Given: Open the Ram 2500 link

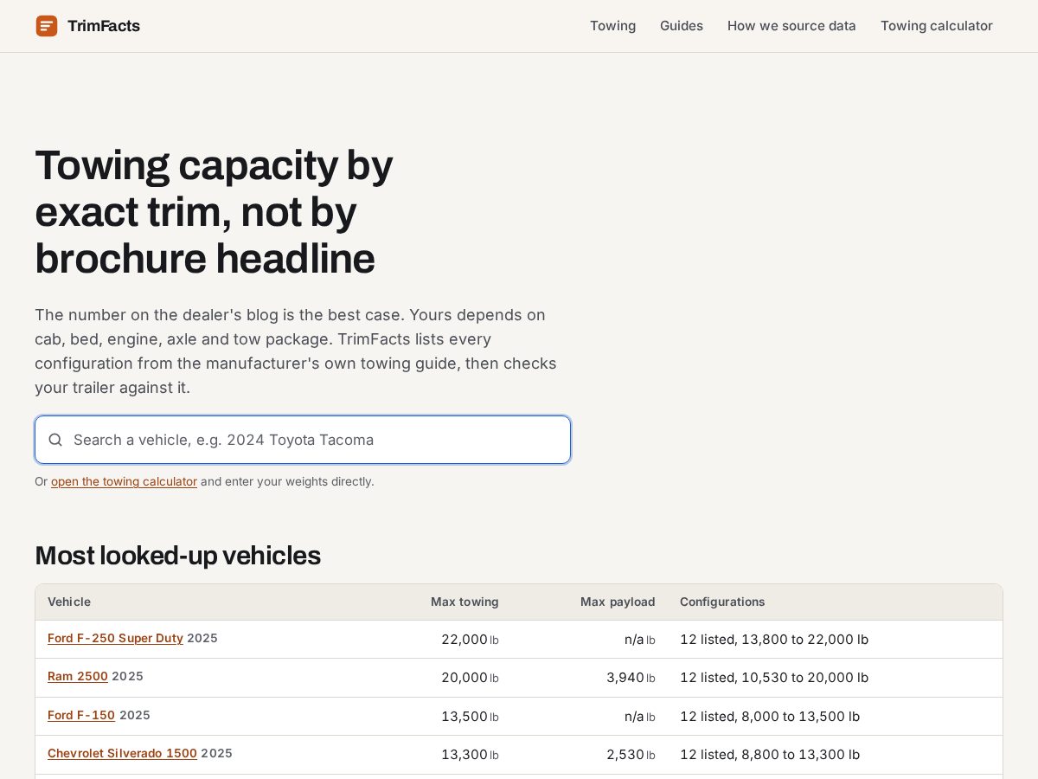Looking at the screenshot, I should point(78,676).
